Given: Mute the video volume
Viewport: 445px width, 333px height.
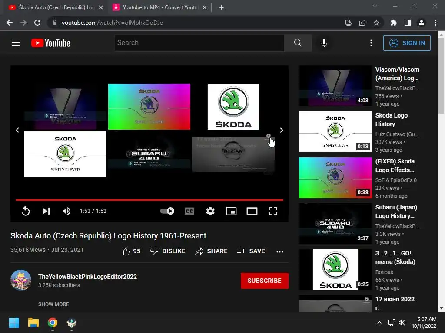Looking at the screenshot, I should (x=66, y=211).
